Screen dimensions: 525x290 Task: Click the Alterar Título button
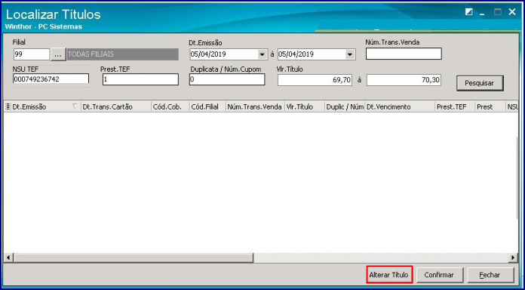point(389,275)
